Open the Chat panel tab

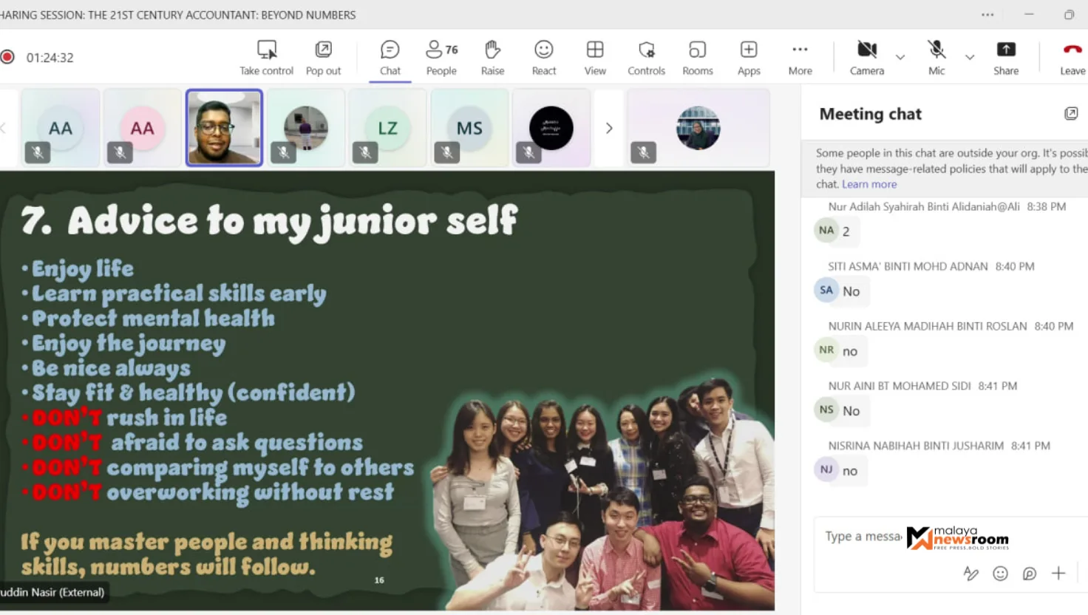tap(390, 58)
